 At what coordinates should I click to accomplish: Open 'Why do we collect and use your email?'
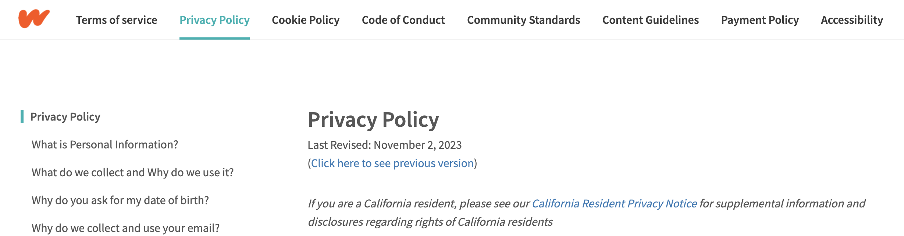click(125, 228)
